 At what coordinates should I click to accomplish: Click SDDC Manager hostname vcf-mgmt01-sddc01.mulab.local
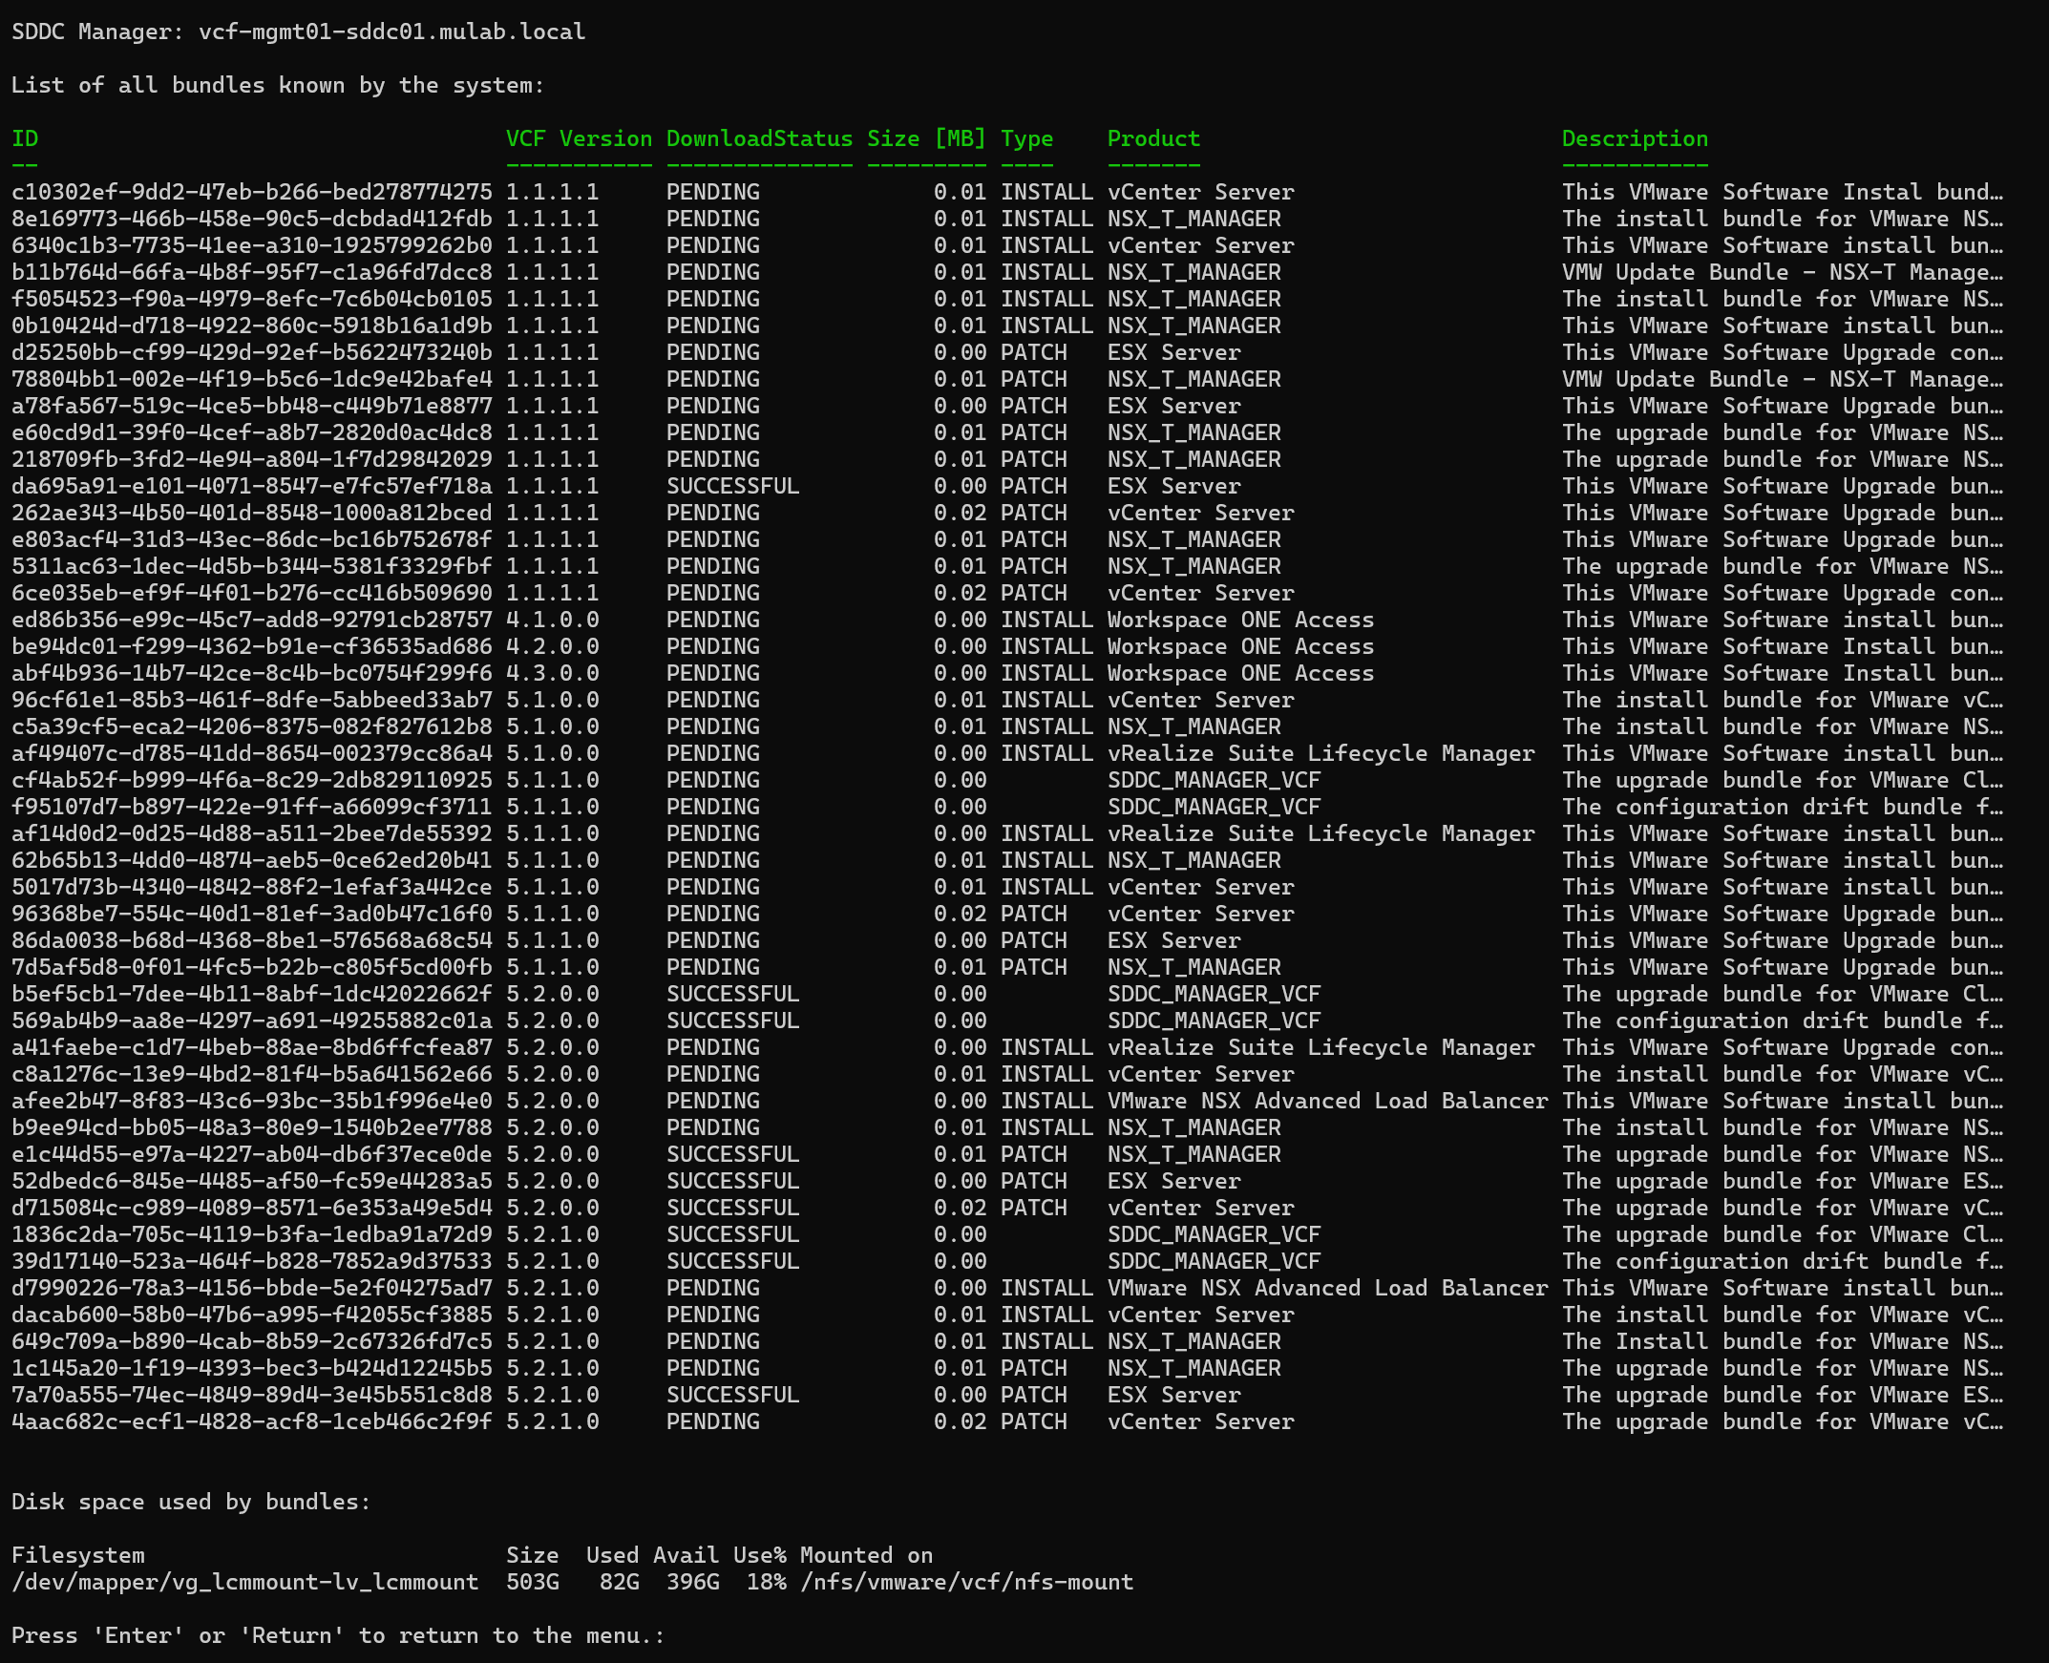[391, 32]
